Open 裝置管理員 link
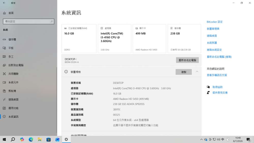 pos(213,29)
